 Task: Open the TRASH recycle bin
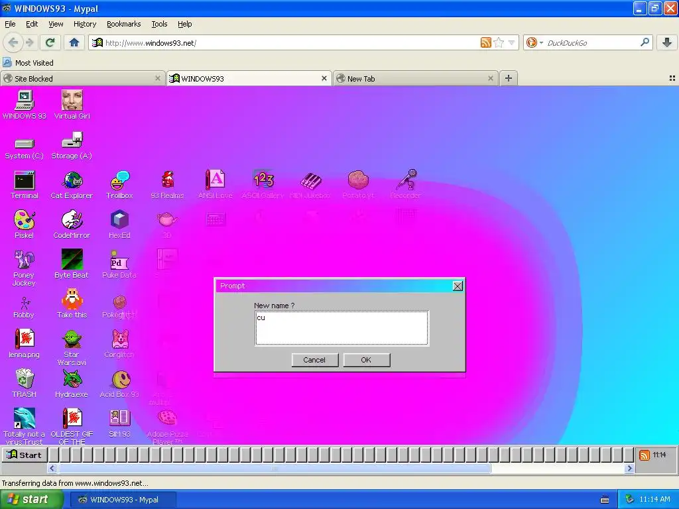click(x=25, y=384)
